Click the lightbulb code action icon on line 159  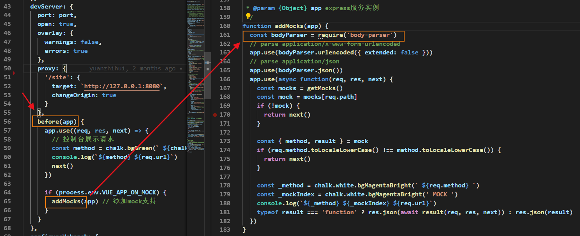[248, 16]
